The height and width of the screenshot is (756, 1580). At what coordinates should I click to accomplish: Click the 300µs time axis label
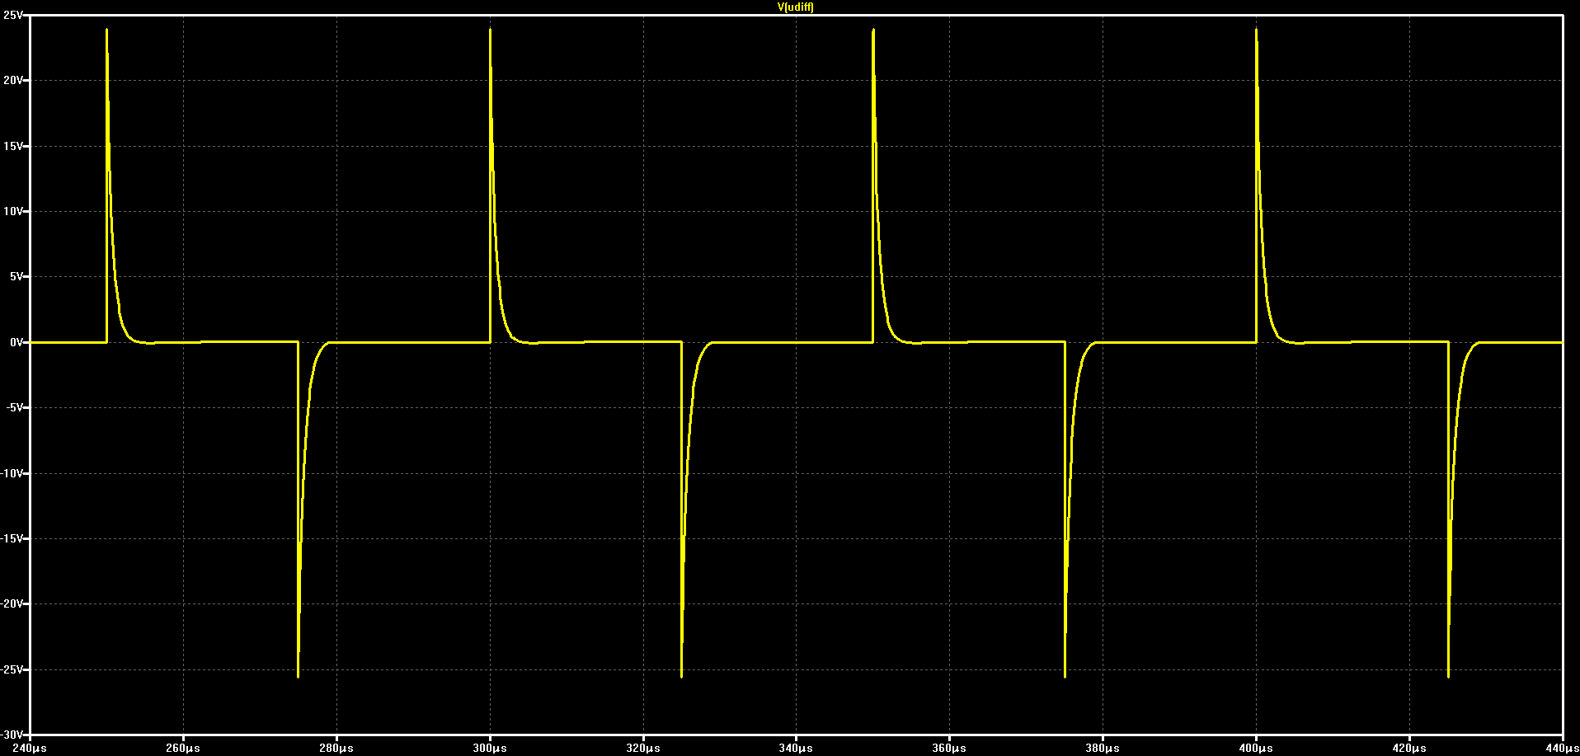[490, 749]
